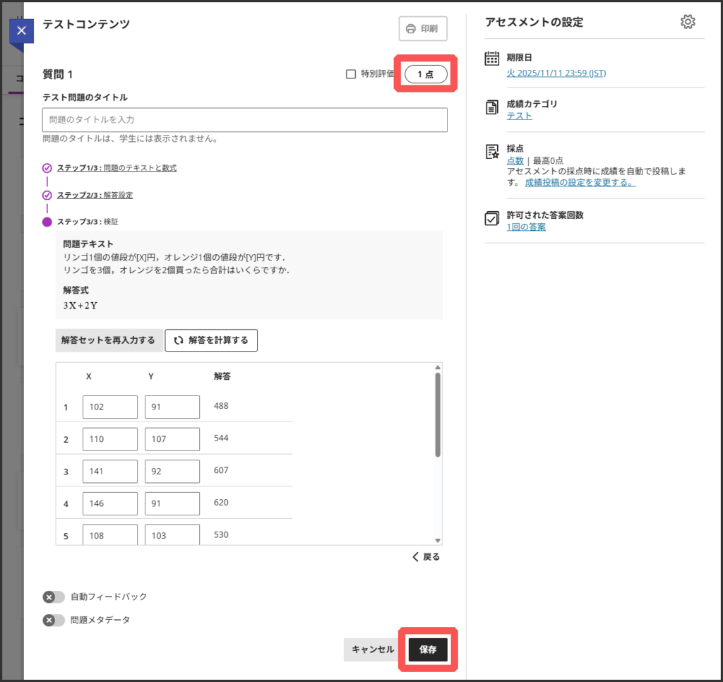Open assessment settings gear icon
Image resolution: width=723 pixels, height=682 pixels.
tap(687, 22)
